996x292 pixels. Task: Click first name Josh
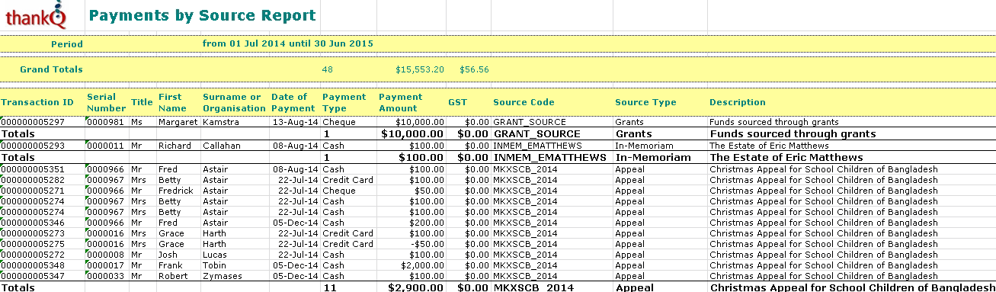coord(168,255)
